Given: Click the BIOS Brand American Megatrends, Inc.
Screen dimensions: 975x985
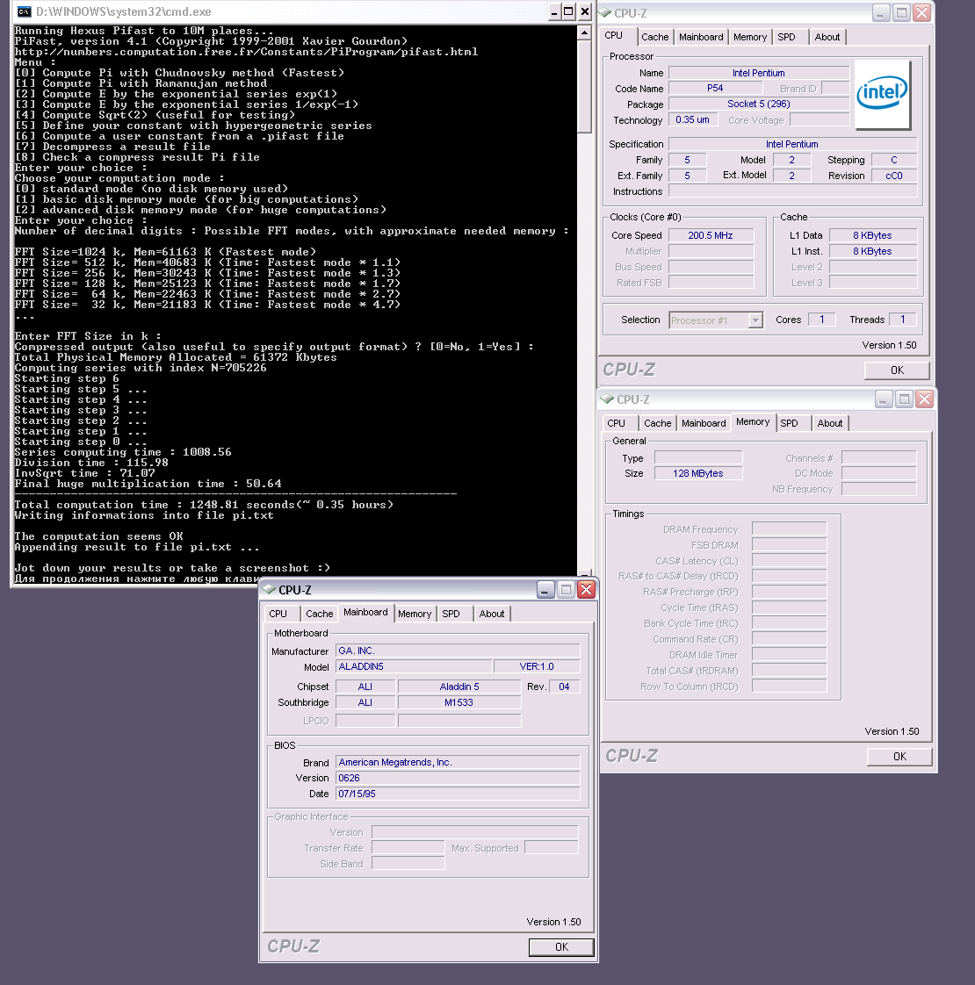Looking at the screenshot, I should click(x=458, y=762).
